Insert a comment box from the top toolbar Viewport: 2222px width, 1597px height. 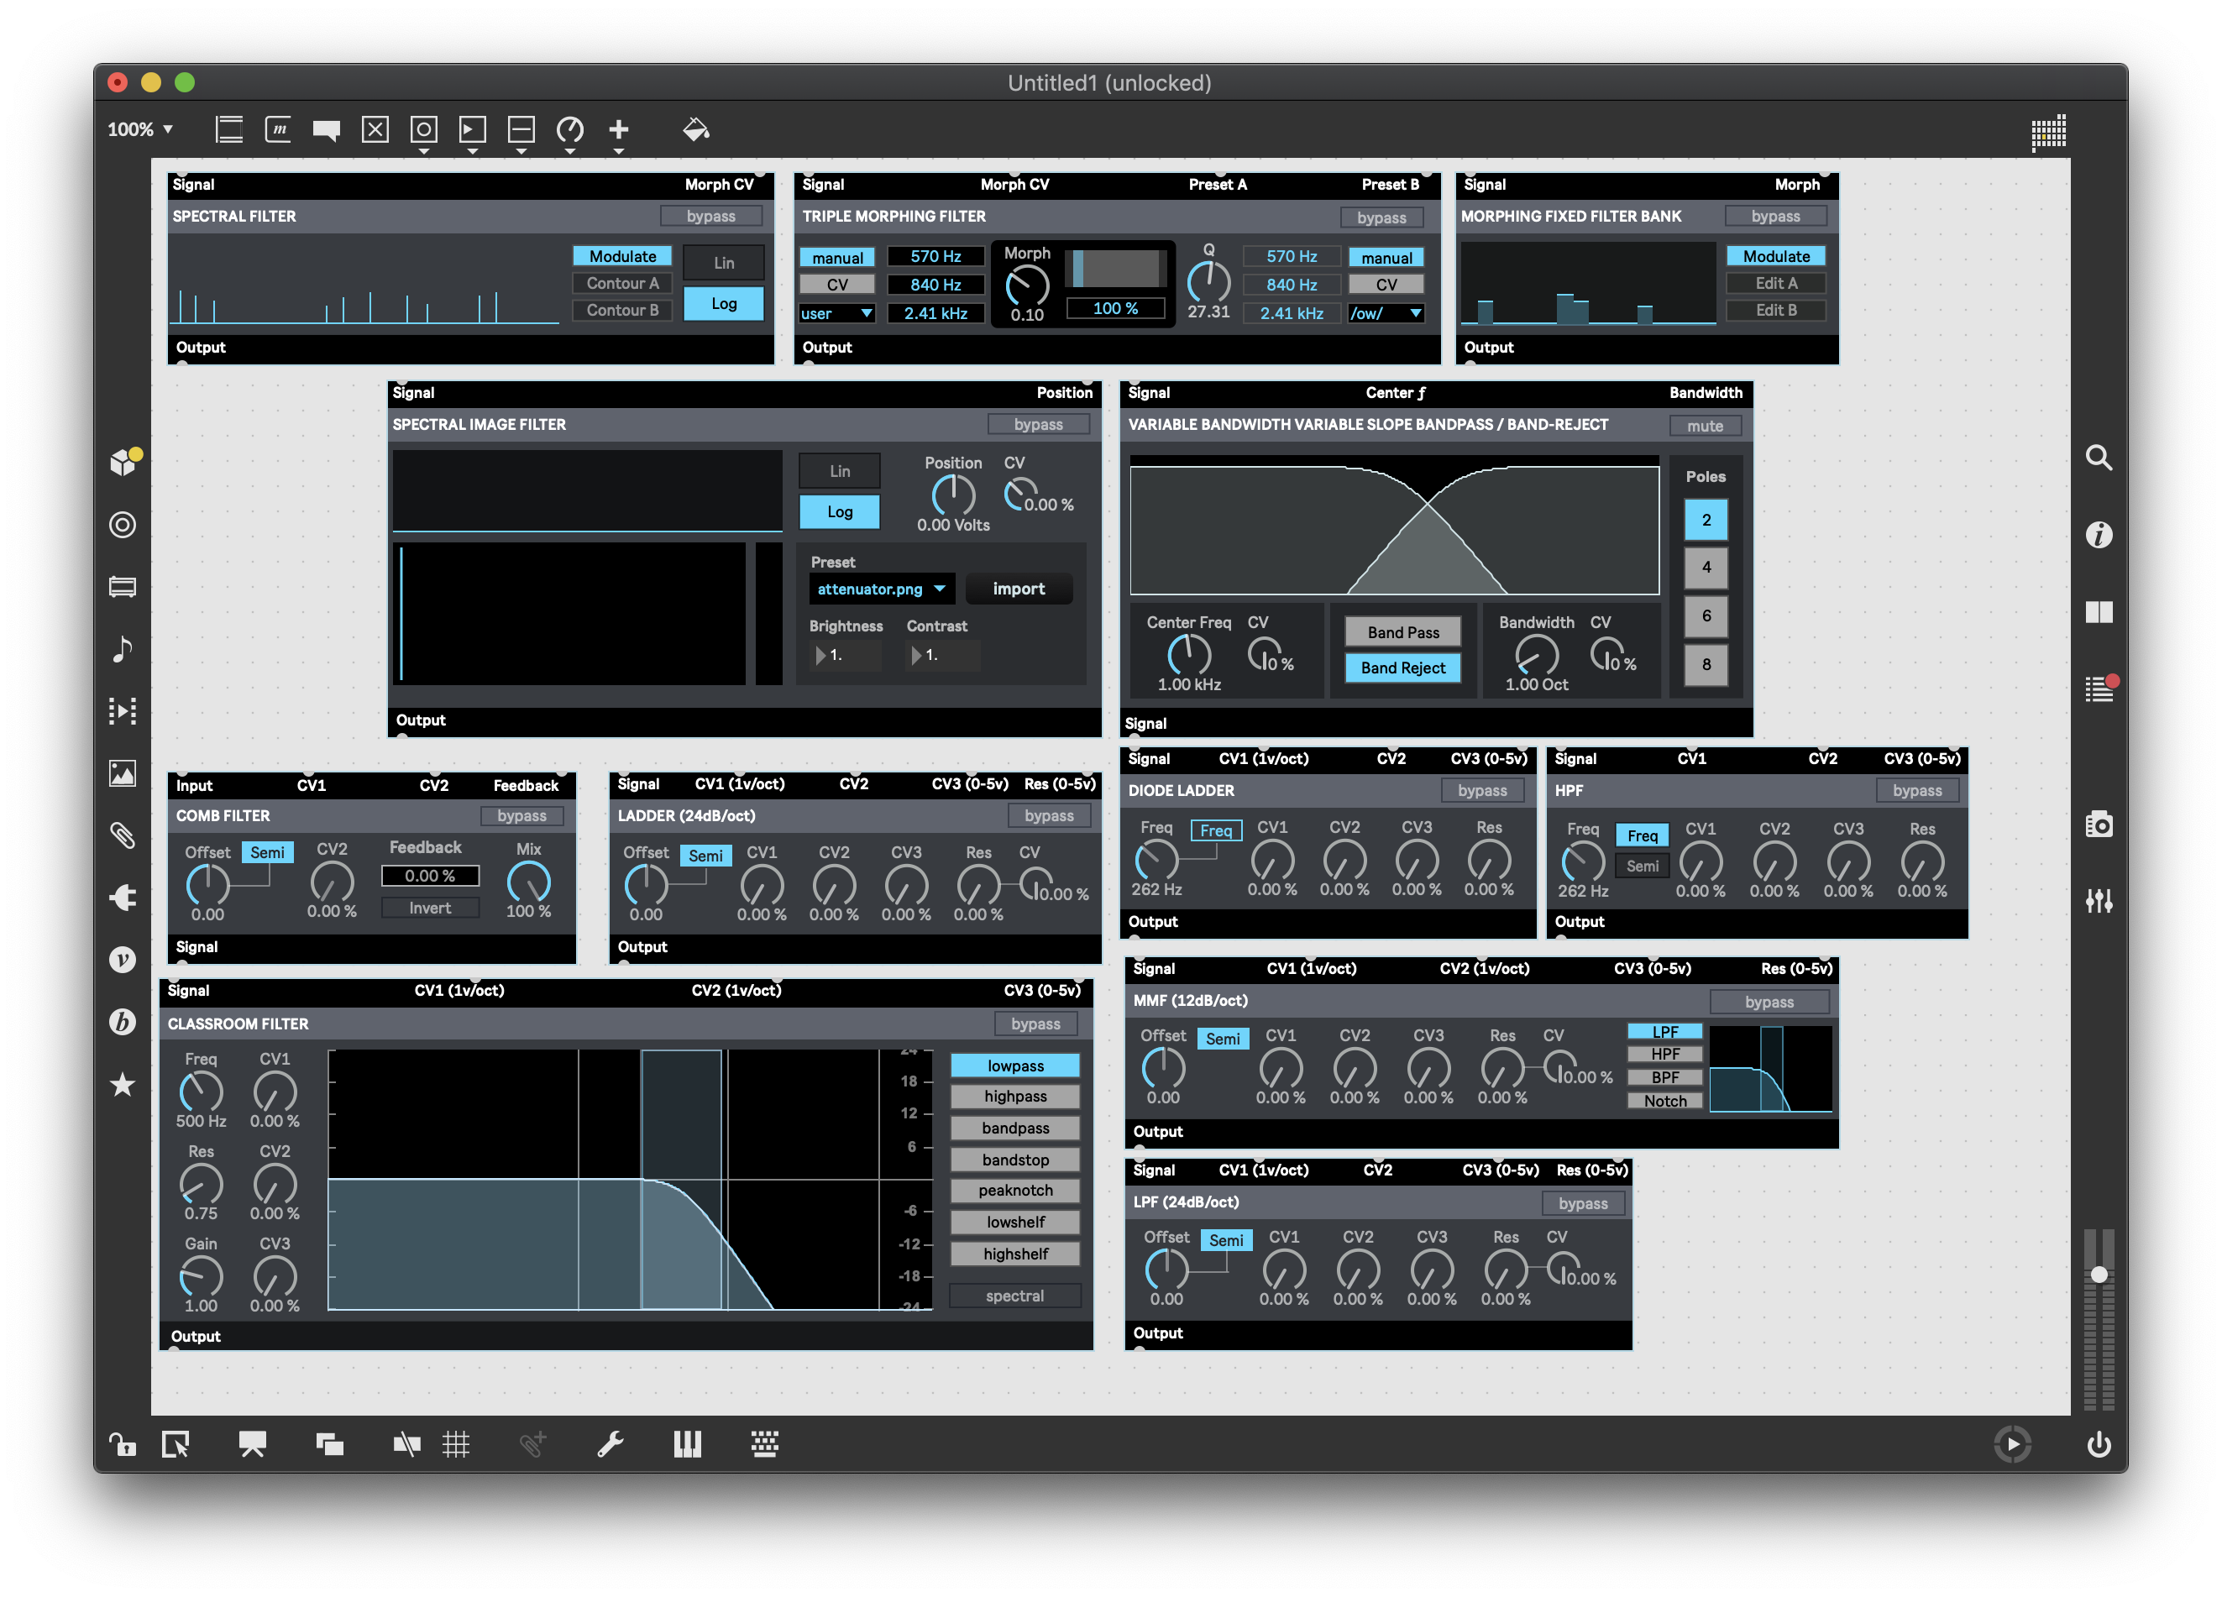click(x=326, y=130)
